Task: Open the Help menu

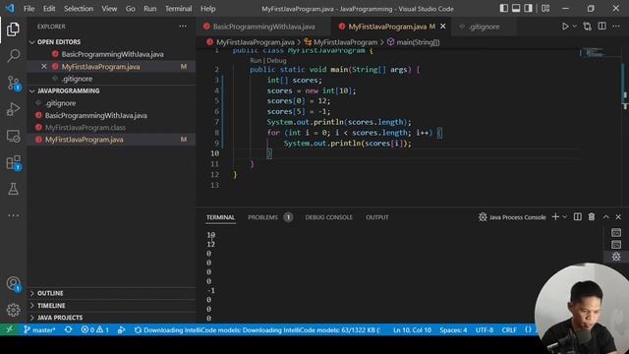Action: point(207,9)
